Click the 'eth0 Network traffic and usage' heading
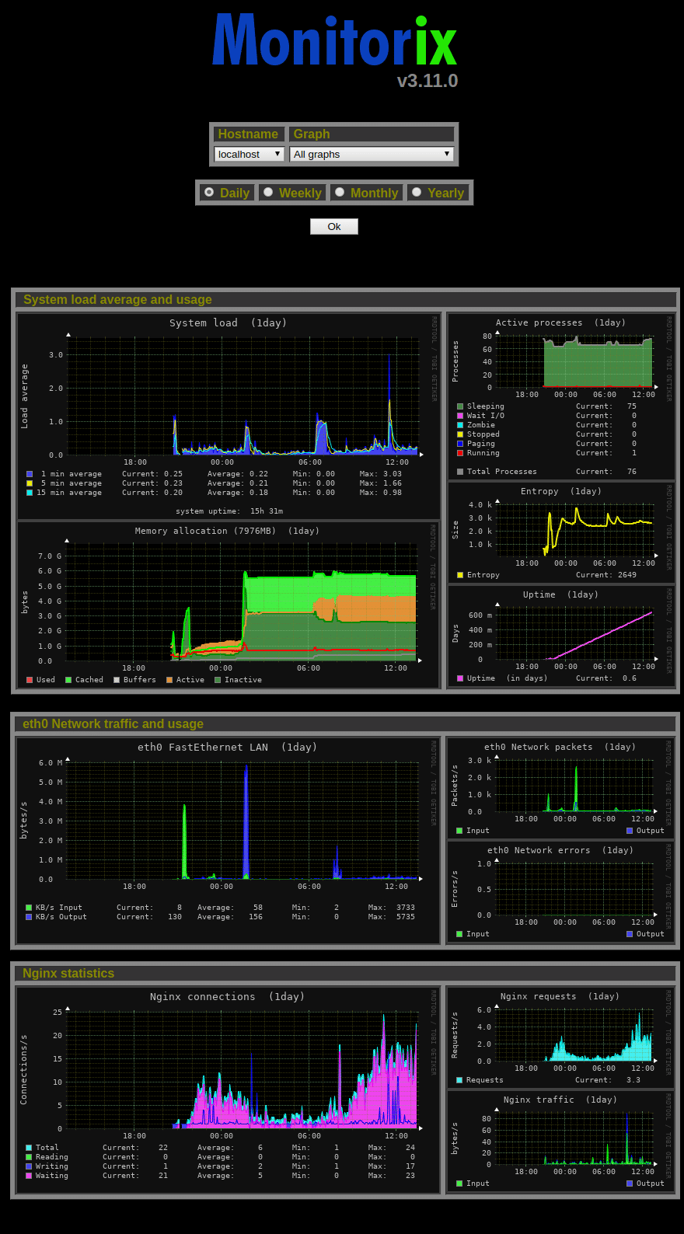Viewport: 684px width, 1234px height. 113,724
